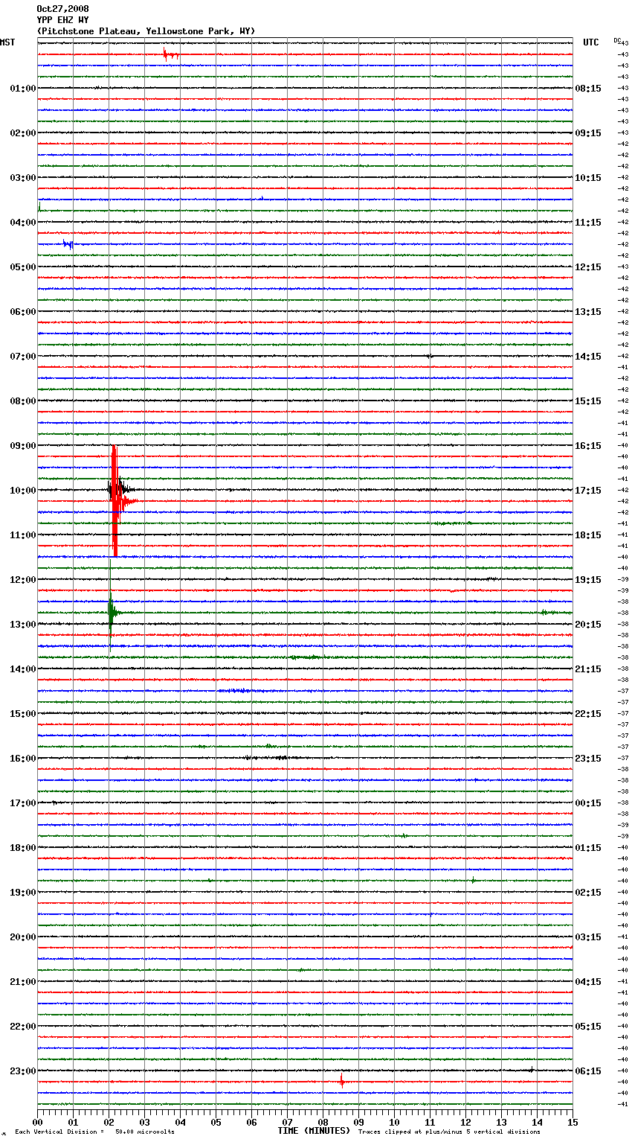The image size is (632, 1142).
Task: Select the 12:00 MST time label
Action: pos(23,580)
